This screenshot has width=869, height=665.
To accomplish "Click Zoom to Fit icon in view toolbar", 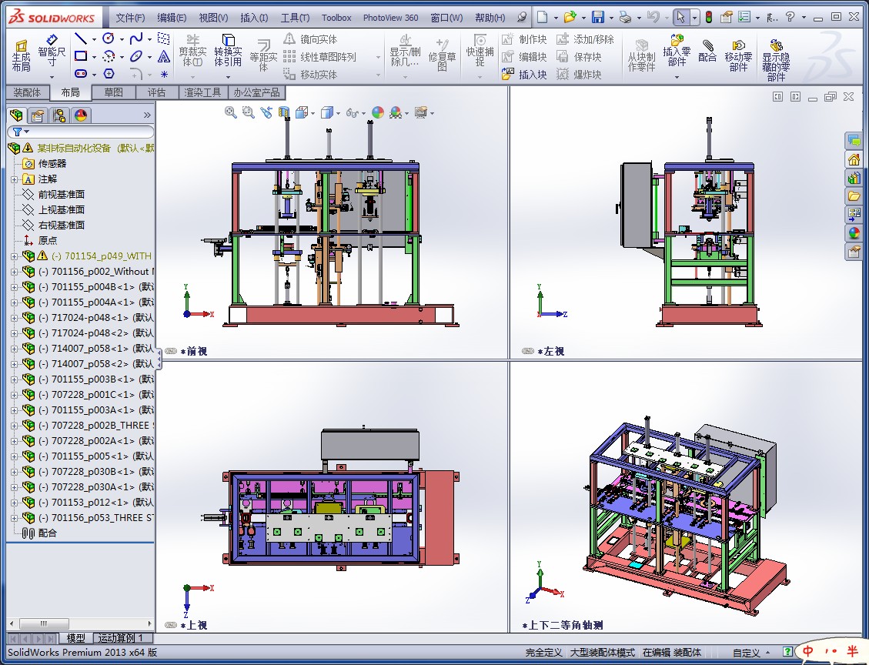I will (x=231, y=112).
